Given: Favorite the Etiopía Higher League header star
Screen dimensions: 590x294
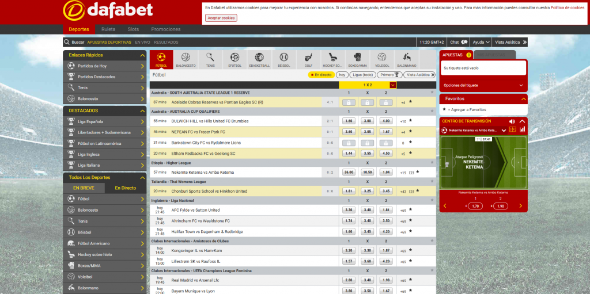Looking at the screenshot, I should pyautogui.click(x=432, y=163).
